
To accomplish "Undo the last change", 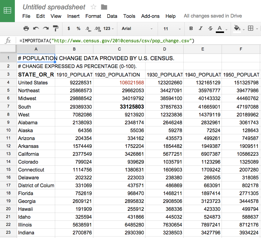I will (x=36, y=28).
